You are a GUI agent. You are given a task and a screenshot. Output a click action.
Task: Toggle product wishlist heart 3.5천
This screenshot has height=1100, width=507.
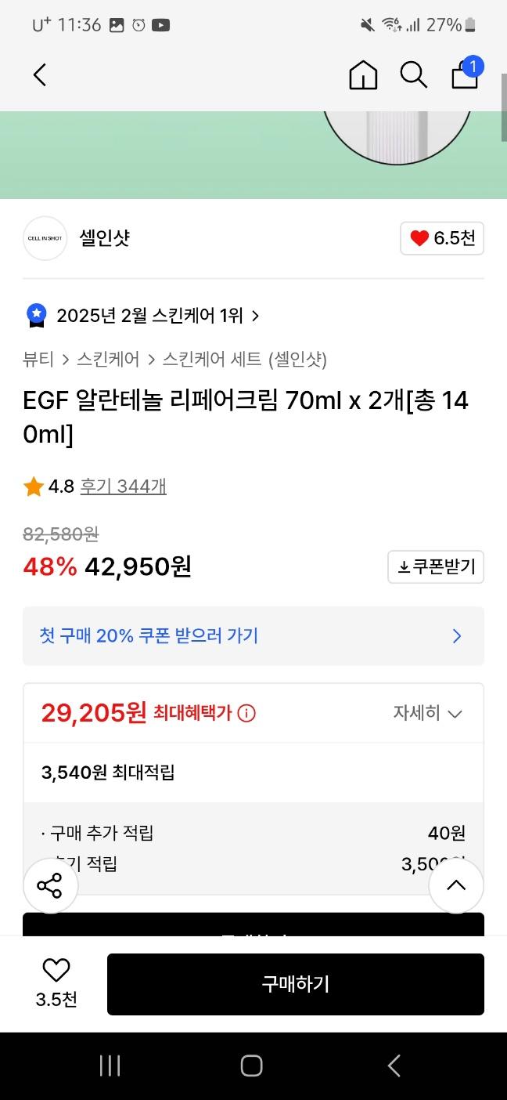click(x=56, y=982)
